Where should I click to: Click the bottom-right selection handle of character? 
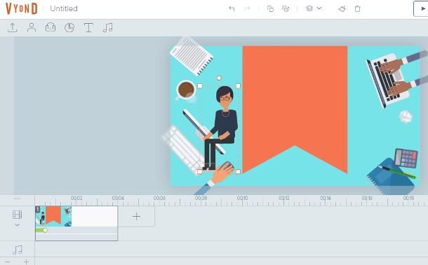click(x=238, y=172)
